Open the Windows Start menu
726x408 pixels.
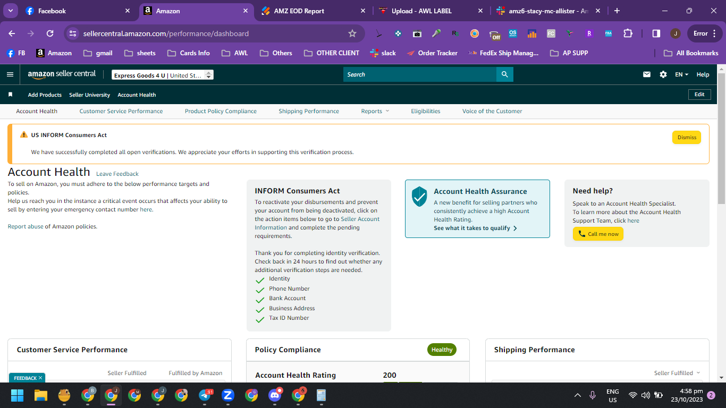pyautogui.click(x=18, y=395)
